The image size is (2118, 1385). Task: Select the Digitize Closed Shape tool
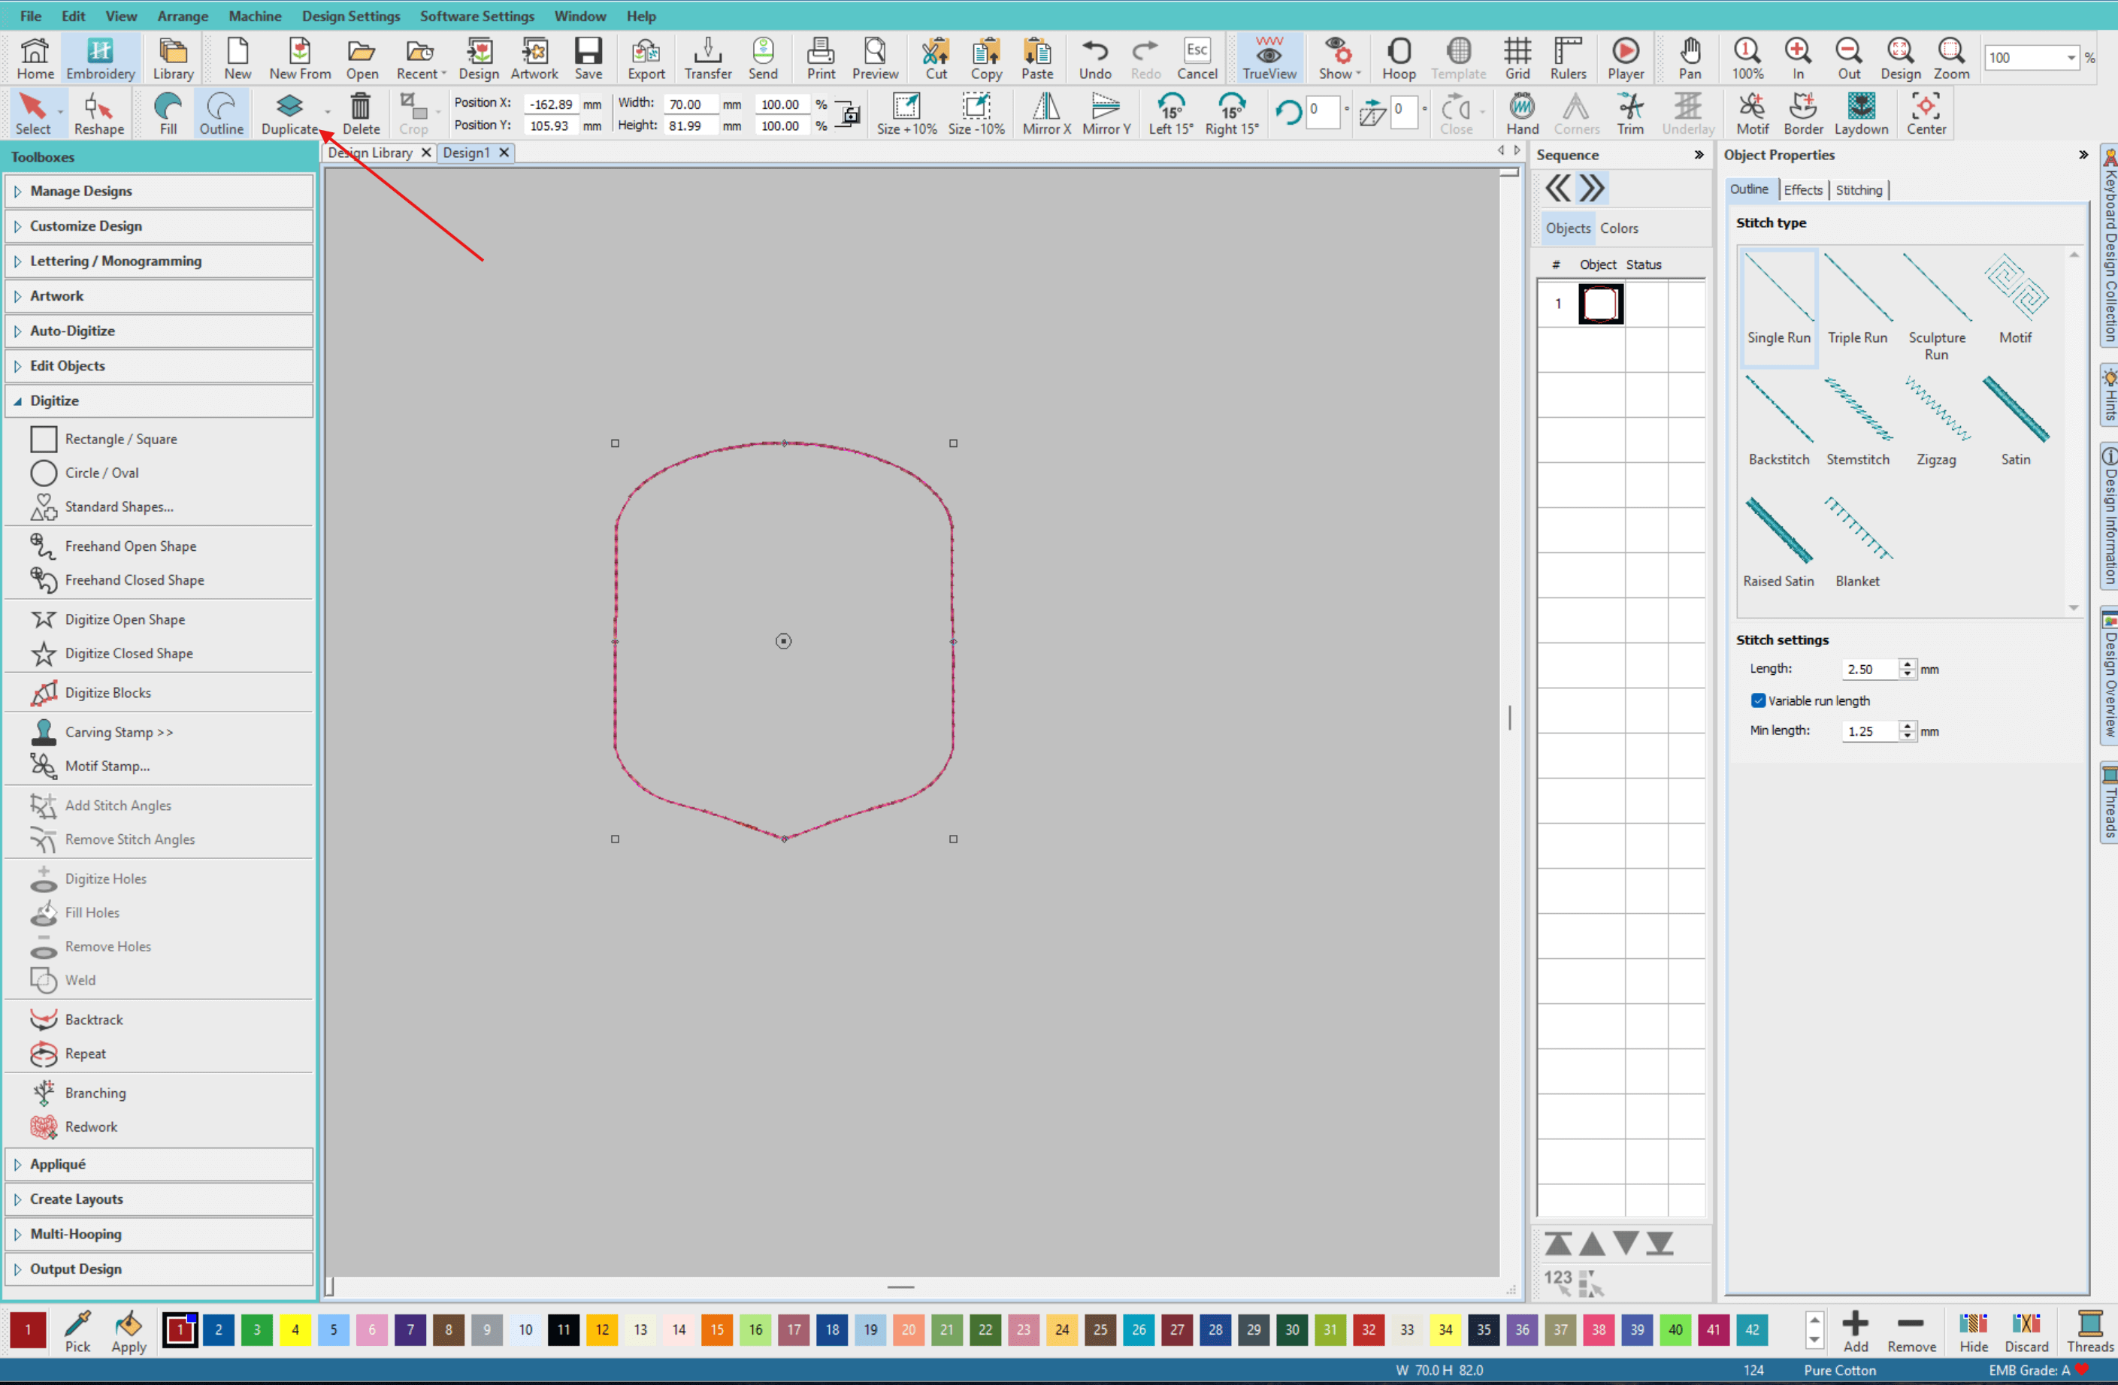129,653
